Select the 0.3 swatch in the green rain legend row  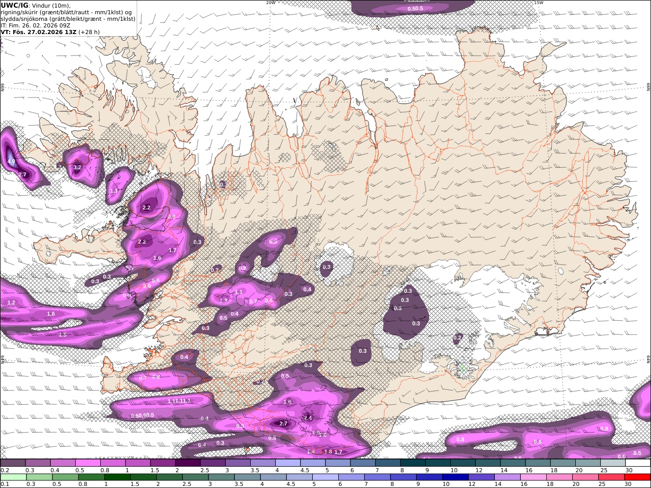[40, 477]
